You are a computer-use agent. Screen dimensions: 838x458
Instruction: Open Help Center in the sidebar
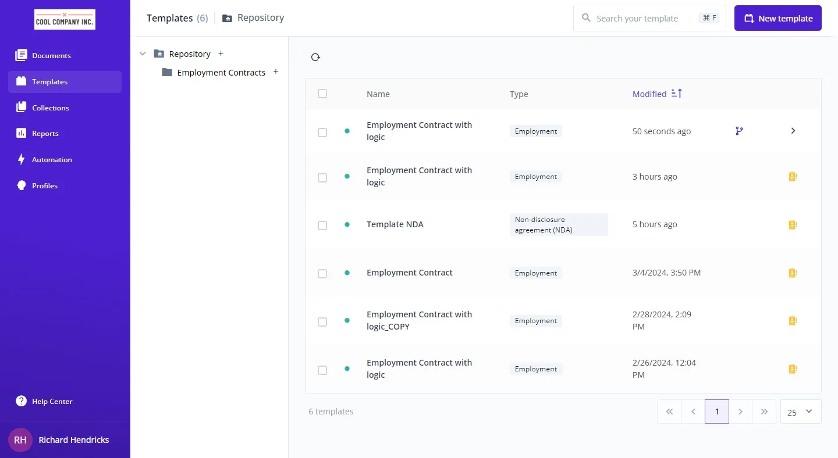(x=52, y=401)
